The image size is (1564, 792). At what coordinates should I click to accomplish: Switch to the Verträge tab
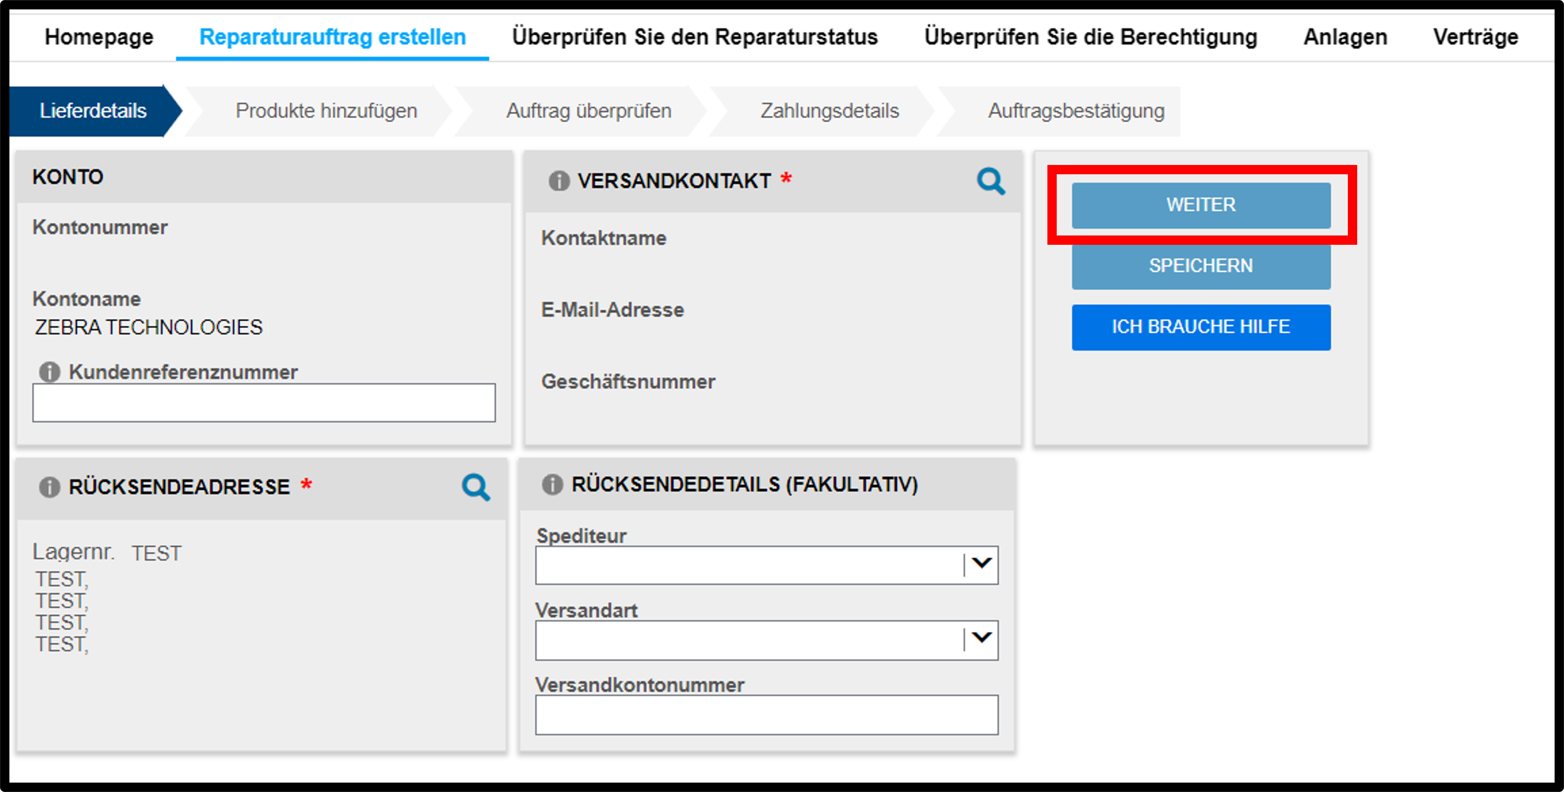pos(1476,37)
